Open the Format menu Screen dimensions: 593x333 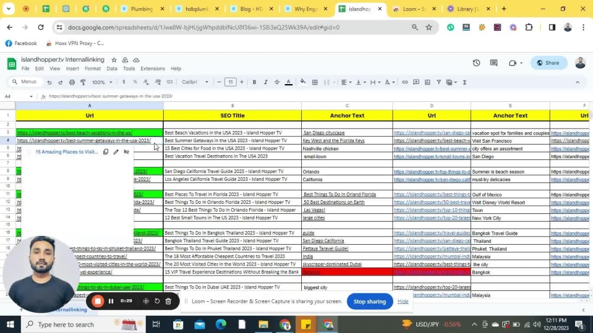click(x=93, y=69)
